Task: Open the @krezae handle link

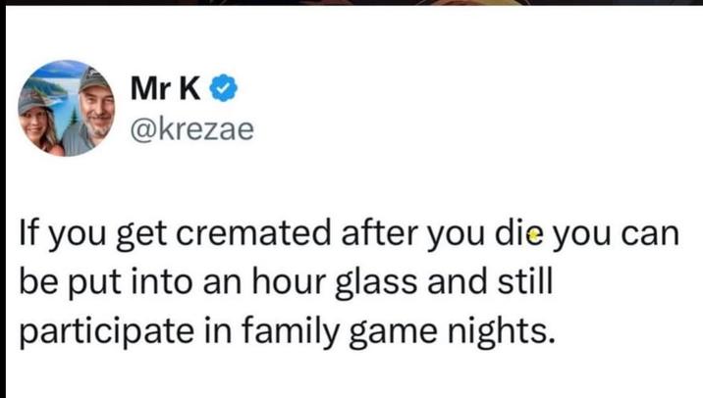Action: coord(191,128)
